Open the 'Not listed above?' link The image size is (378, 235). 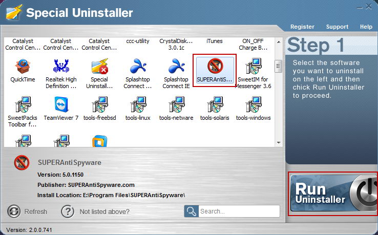pos(104,211)
